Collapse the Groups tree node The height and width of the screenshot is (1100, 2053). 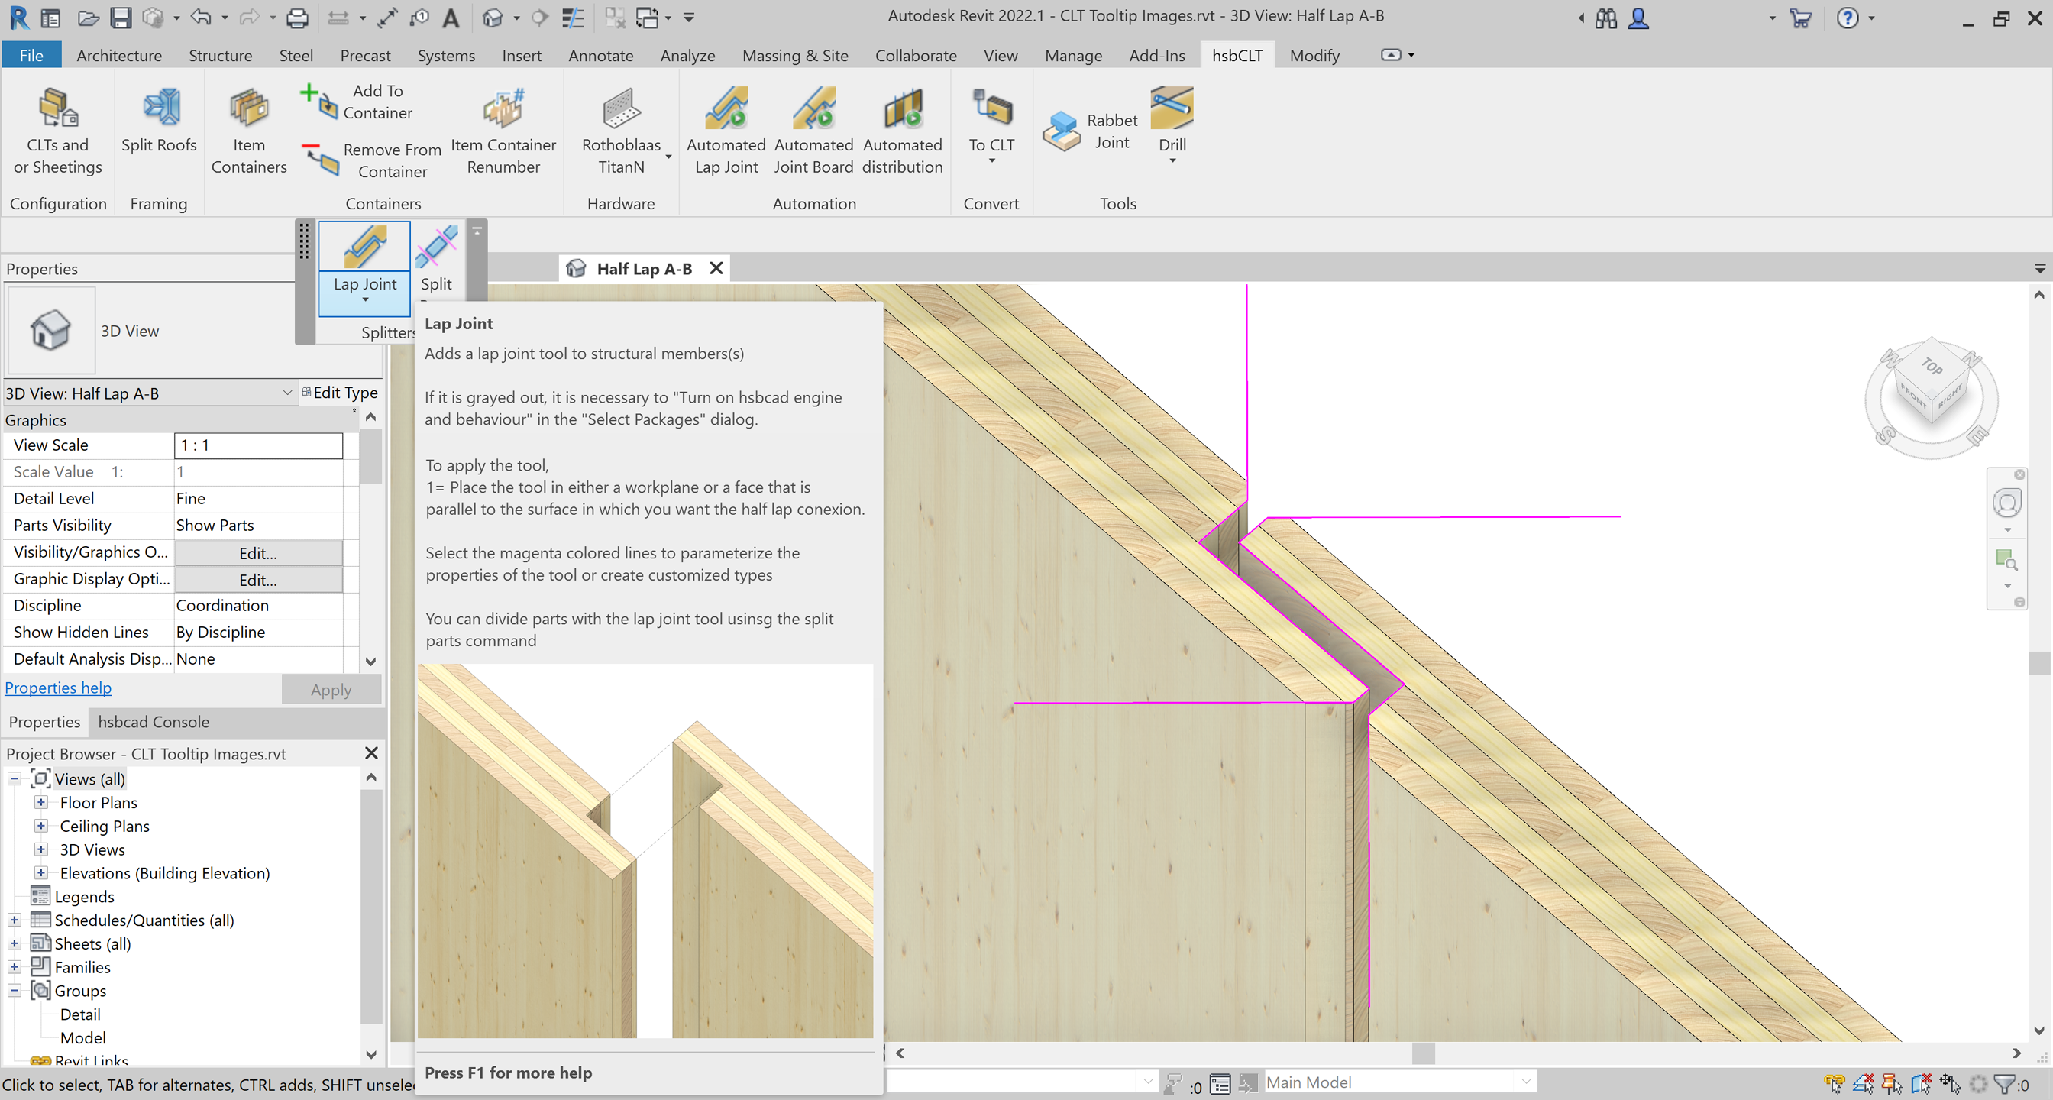(15, 990)
